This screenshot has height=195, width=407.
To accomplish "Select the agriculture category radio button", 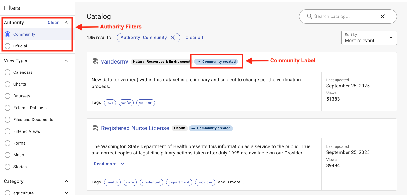I will coord(8,193).
